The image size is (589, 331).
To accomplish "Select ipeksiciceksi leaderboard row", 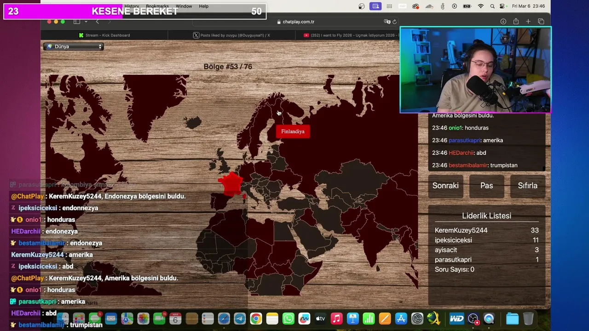I will pos(486,240).
